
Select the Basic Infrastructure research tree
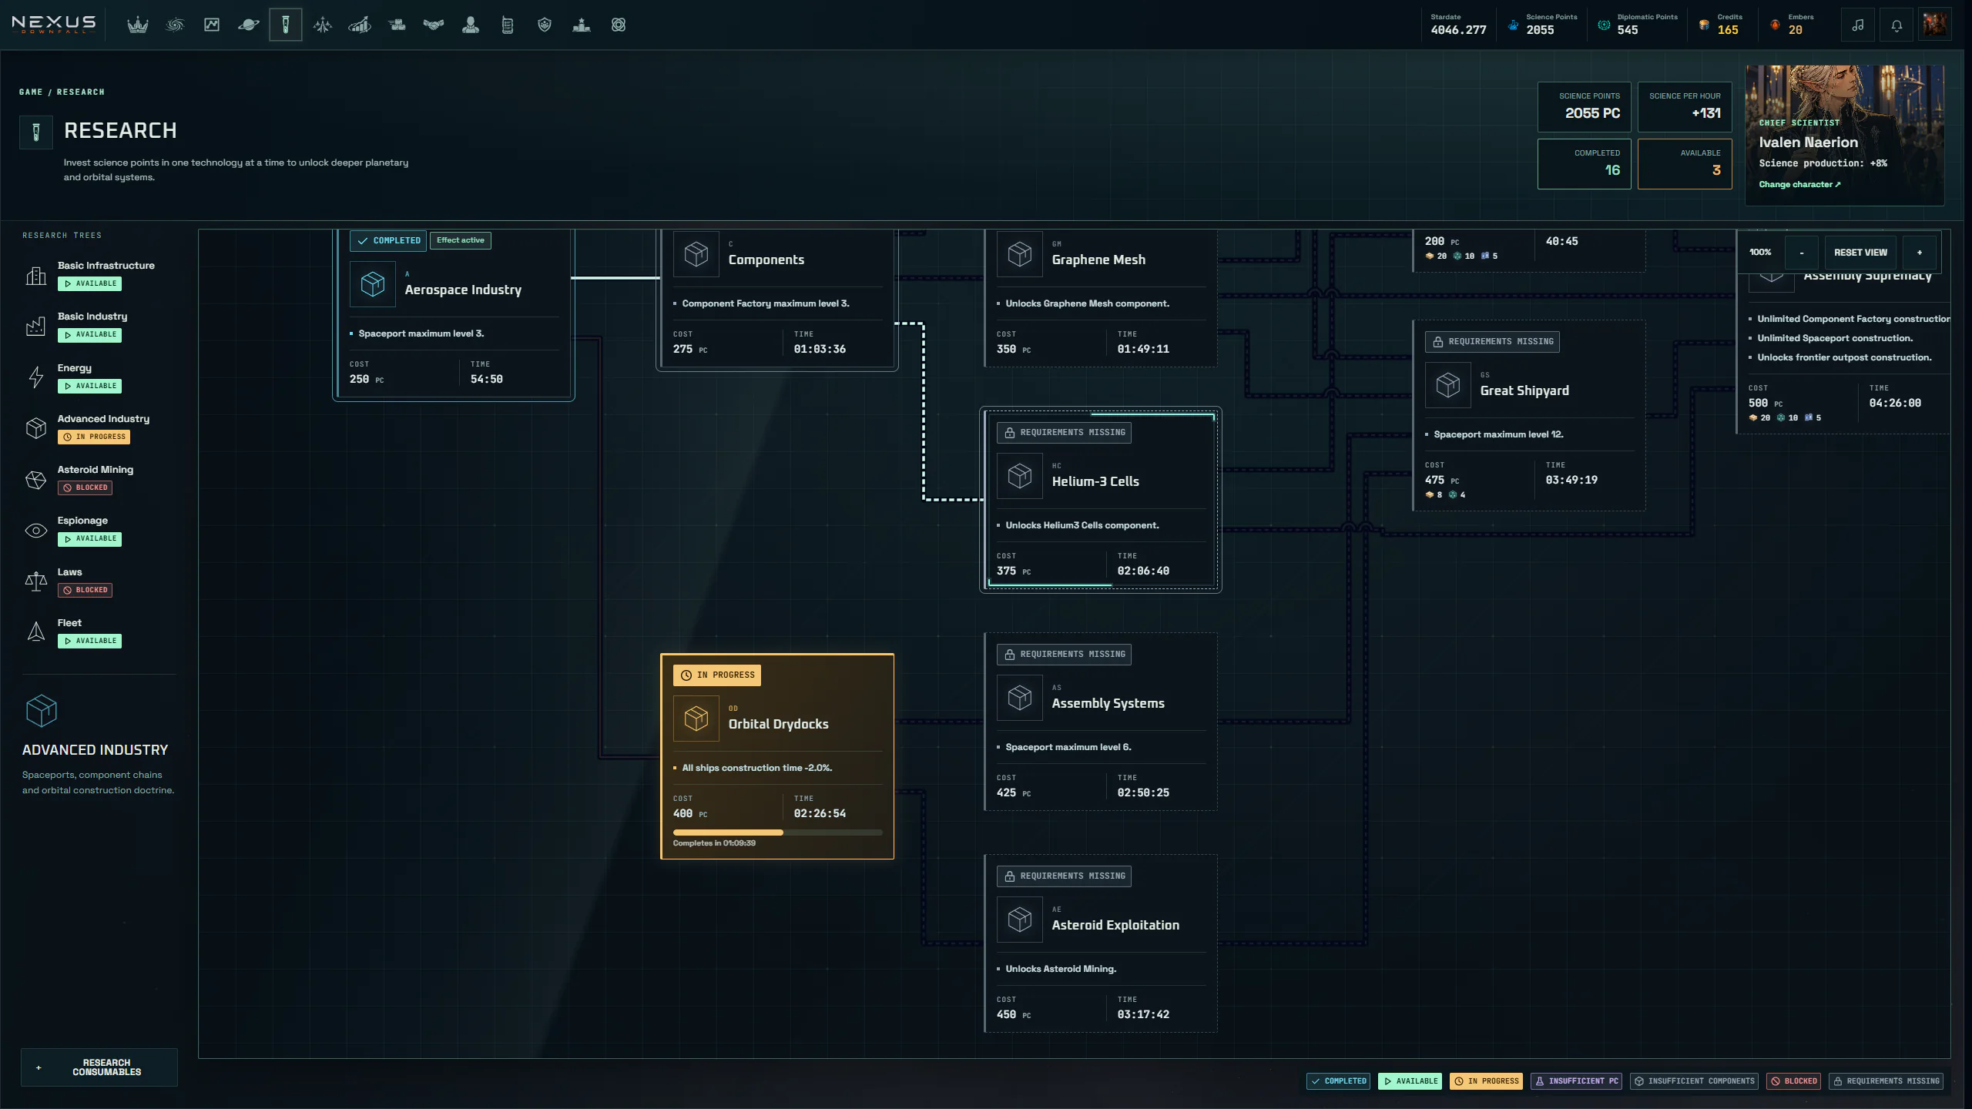click(99, 275)
